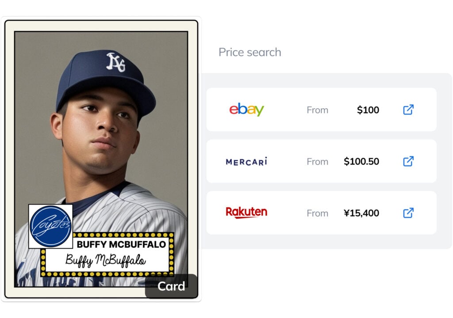Click the From label beside eBay
This screenshot has width=453, height=318.
tap(317, 110)
